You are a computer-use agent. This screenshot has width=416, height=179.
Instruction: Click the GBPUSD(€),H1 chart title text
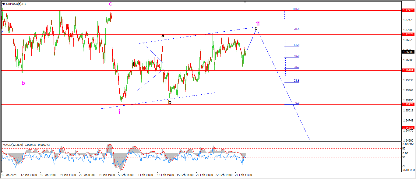coord(16,4)
